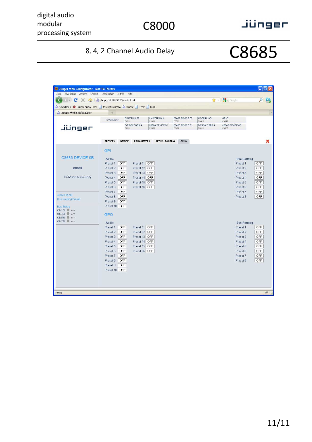Click GPI Audio Preset 10 OFF field
Image resolution: width=312 pixels, height=442 pixels.
click(122, 206)
